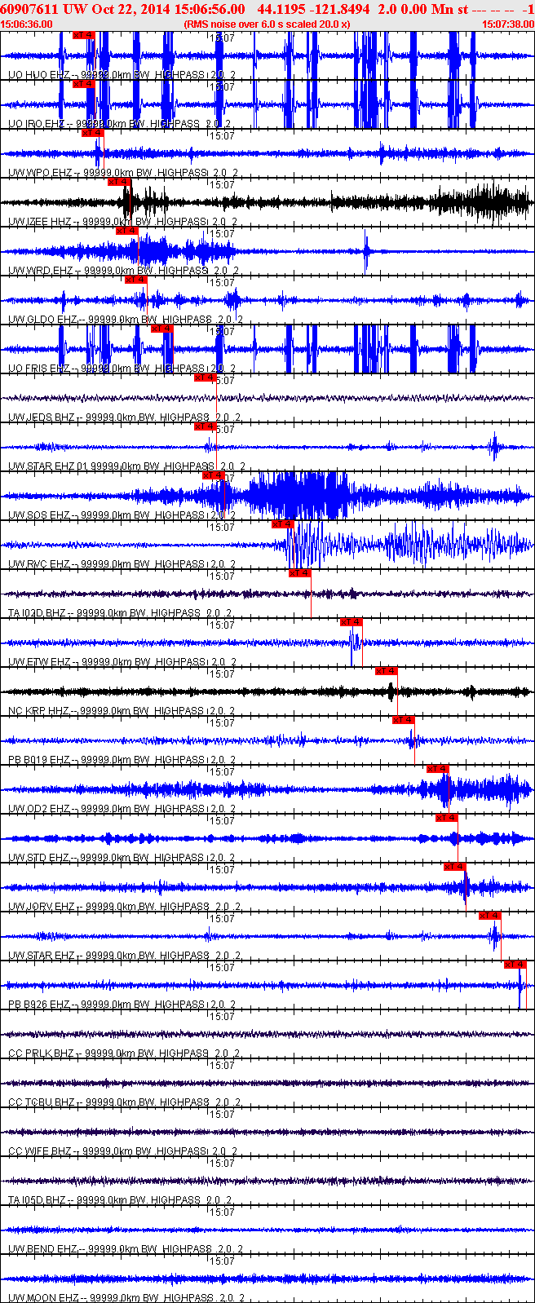This screenshot has width=535, height=1303.
Task: Click the start time 15:06:36.00 label
Action: 26,24
